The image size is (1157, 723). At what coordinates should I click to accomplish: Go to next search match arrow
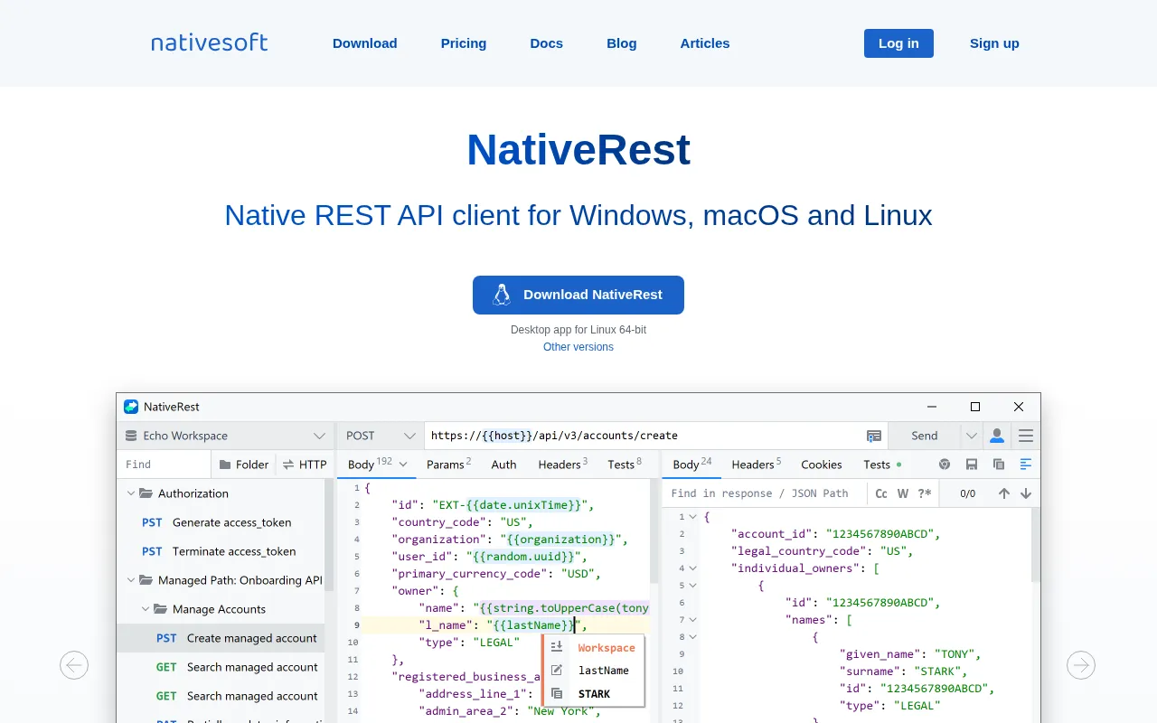tap(1026, 493)
